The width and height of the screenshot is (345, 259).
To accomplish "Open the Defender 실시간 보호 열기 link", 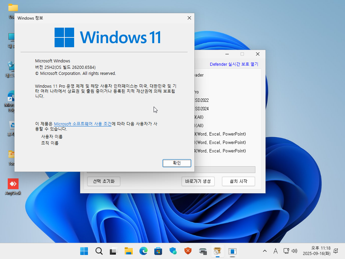I will coord(234,64).
